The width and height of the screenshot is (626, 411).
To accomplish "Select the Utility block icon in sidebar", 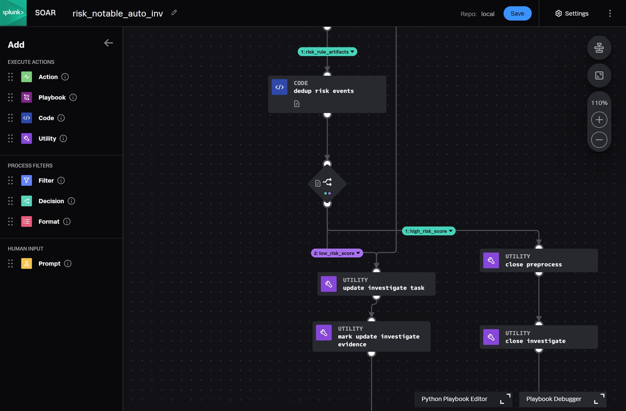I will [x=26, y=139].
